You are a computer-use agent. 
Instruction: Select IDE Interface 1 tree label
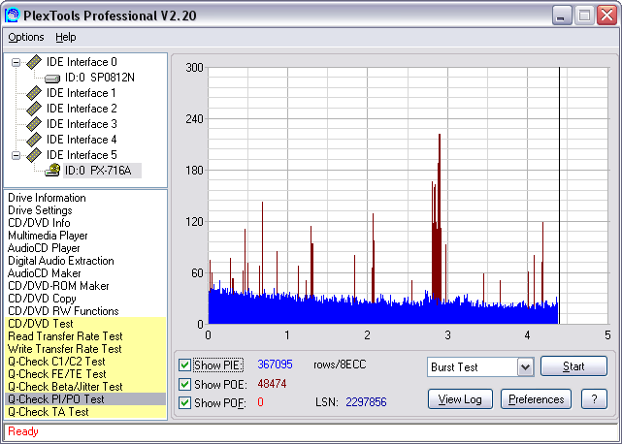click(81, 93)
